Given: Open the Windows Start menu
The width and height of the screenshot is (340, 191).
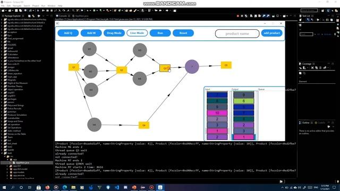Looking at the screenshot, I should click(x=4, y=187).
